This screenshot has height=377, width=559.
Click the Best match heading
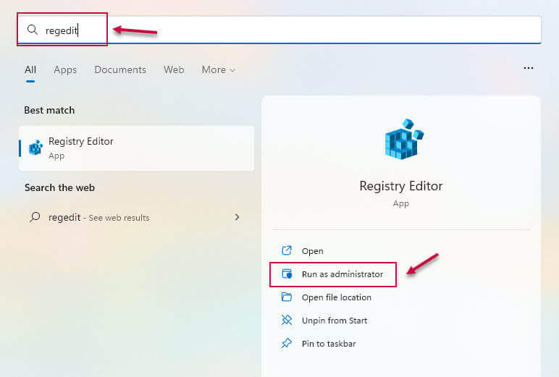pos(49,110)
